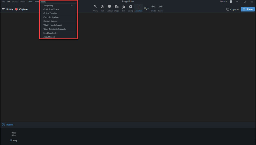The height and width of the screenshot is (145, 256).
Task: Open the File menu
Action: [x=3, y=2]
